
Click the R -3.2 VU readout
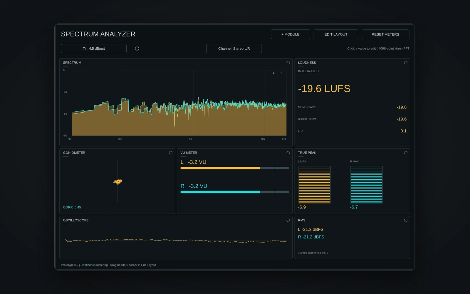click(194, 186)
